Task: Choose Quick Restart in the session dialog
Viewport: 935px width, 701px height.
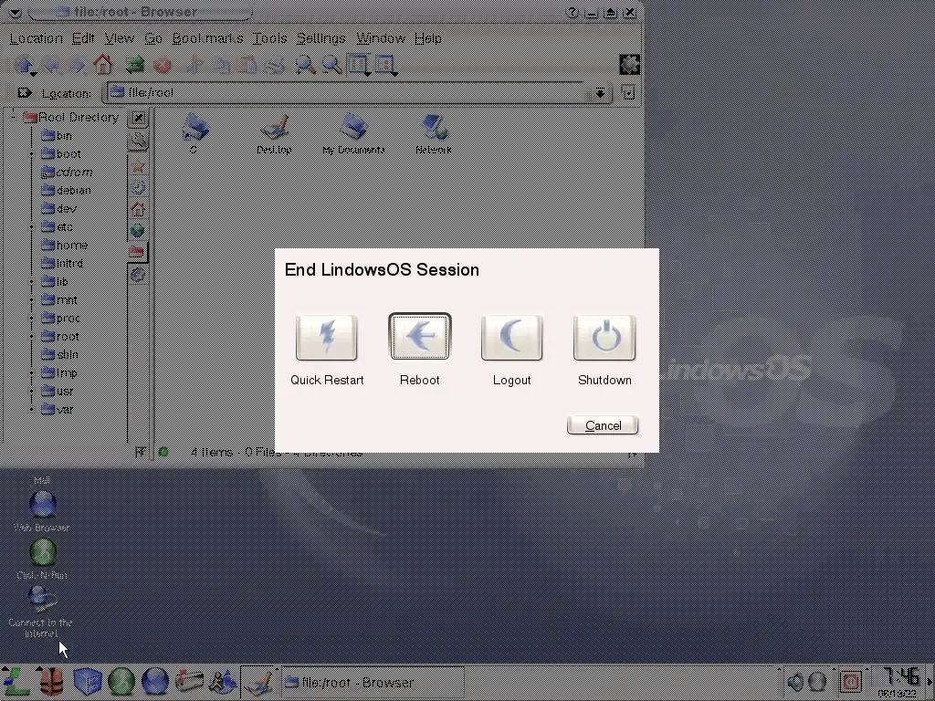Action: (326, 338)
